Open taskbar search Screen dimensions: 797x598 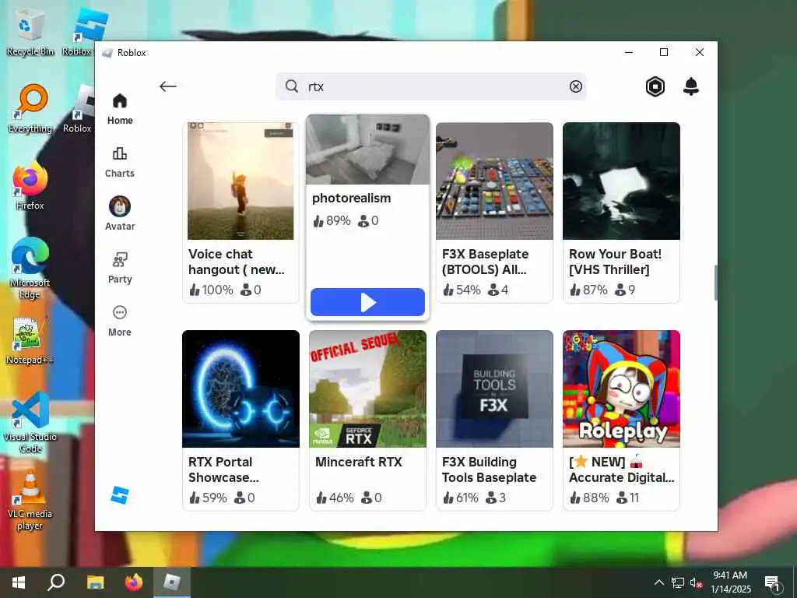[56, 582]
